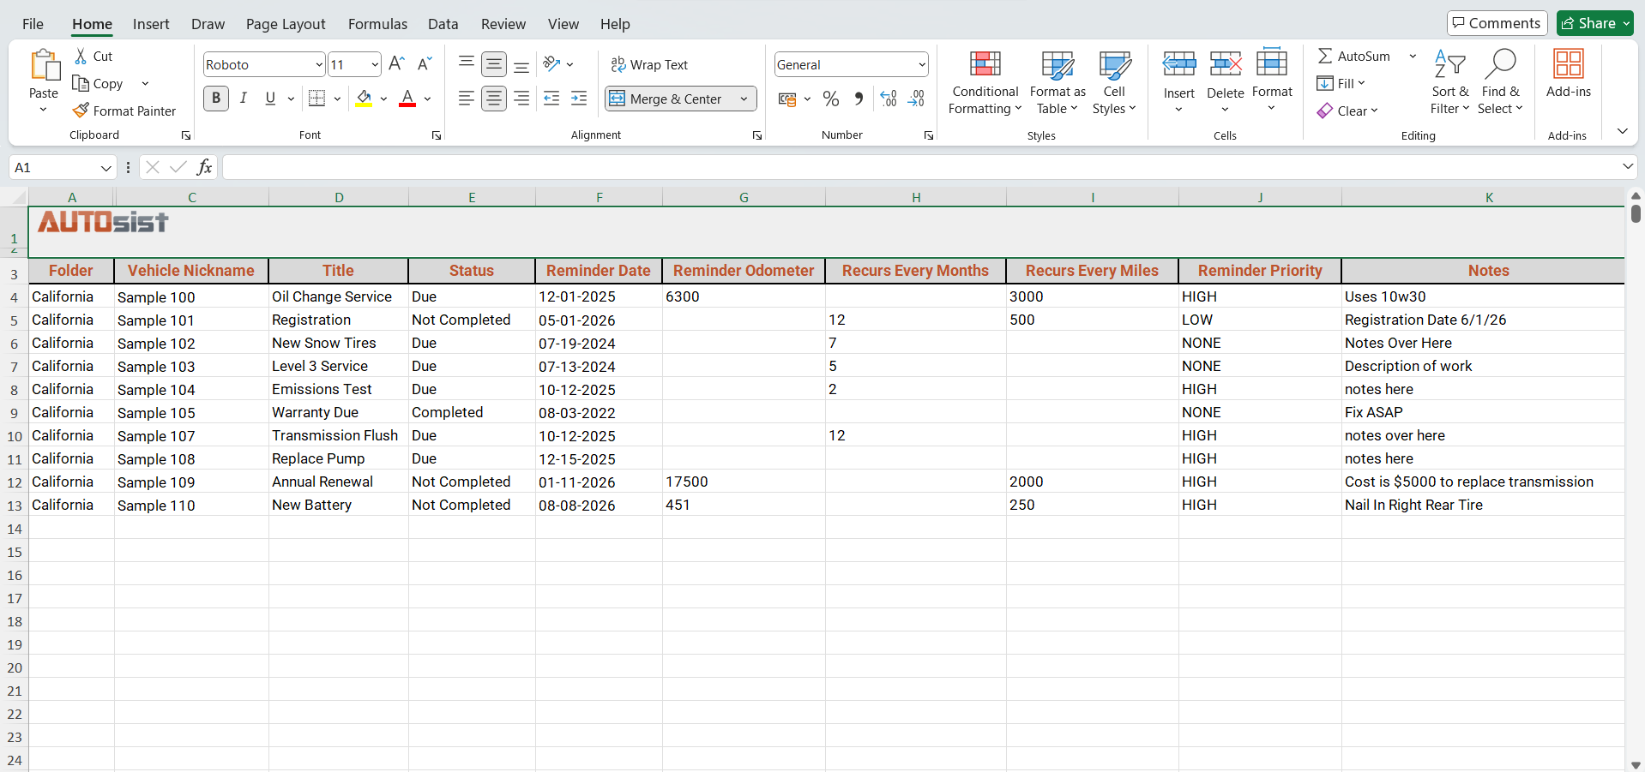This screenshot has width=1645, height=772.
Task: Open Conditional Formatting options
Action: coord(984,83)
